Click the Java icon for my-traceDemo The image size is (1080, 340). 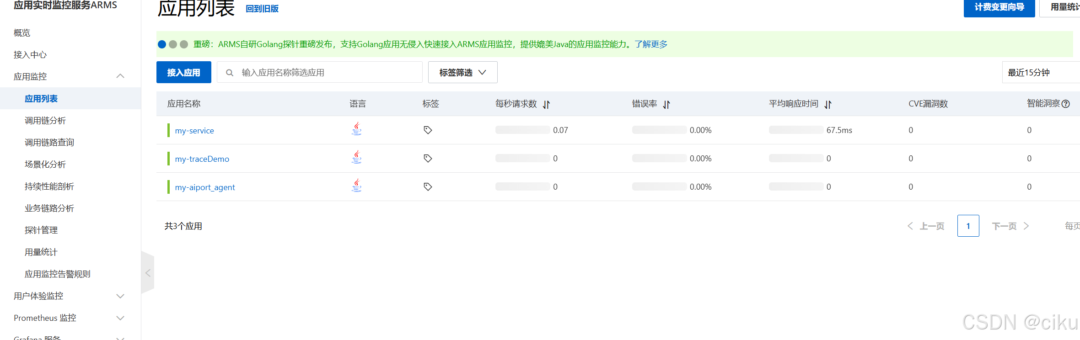(357, 157)
